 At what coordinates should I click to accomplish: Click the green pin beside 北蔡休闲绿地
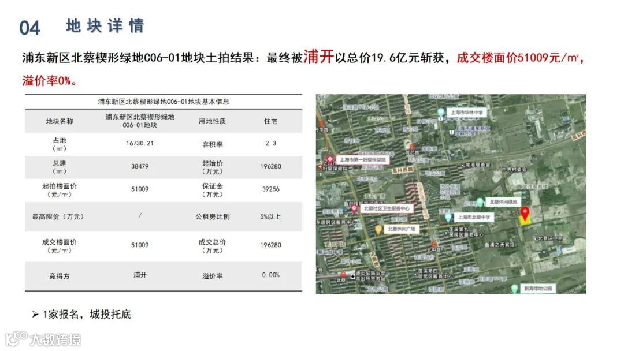(x=480, y=202)
